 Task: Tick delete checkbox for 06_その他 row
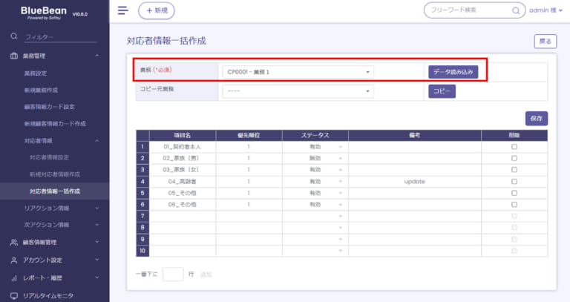point(514,204)
